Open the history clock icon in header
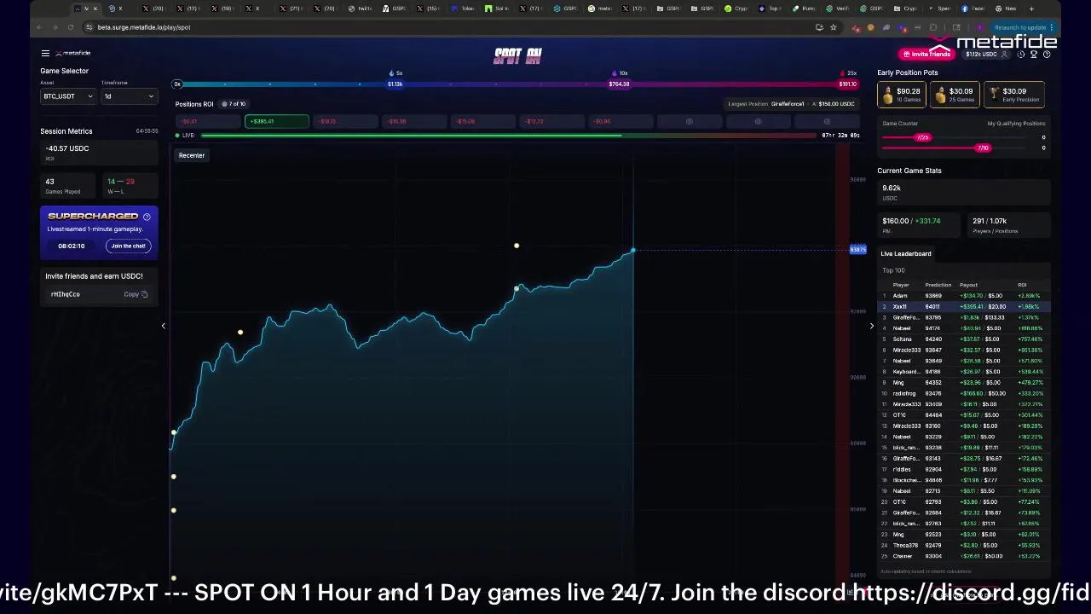 coord(1021,55)
